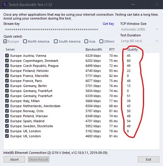163x166 pixels.
Task: Enable the North America quick select
Action: pyautogui.click(x=25, y=41)
